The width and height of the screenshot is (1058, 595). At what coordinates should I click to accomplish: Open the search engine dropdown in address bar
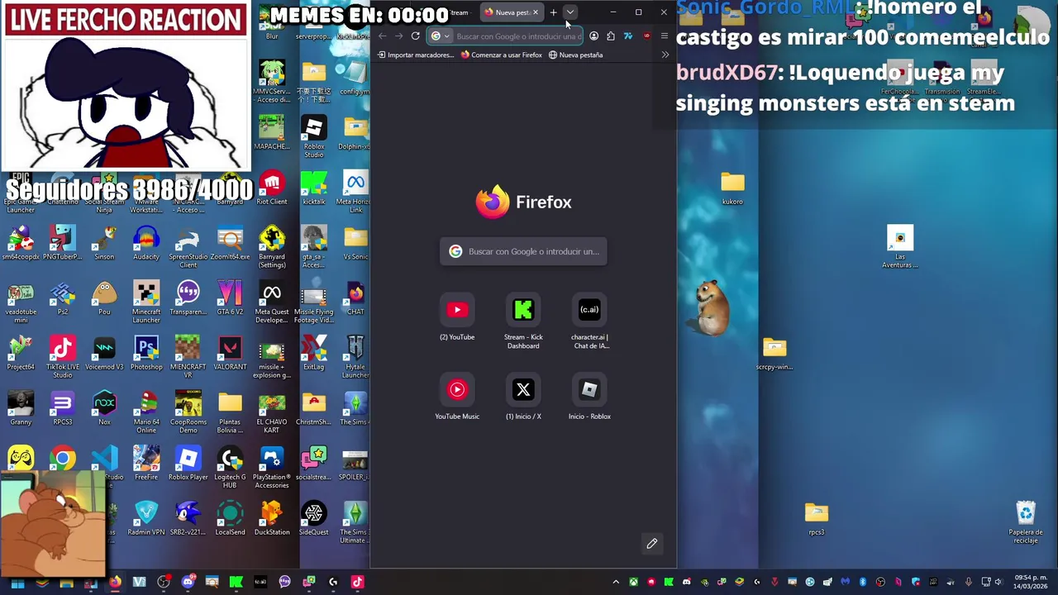441,36
